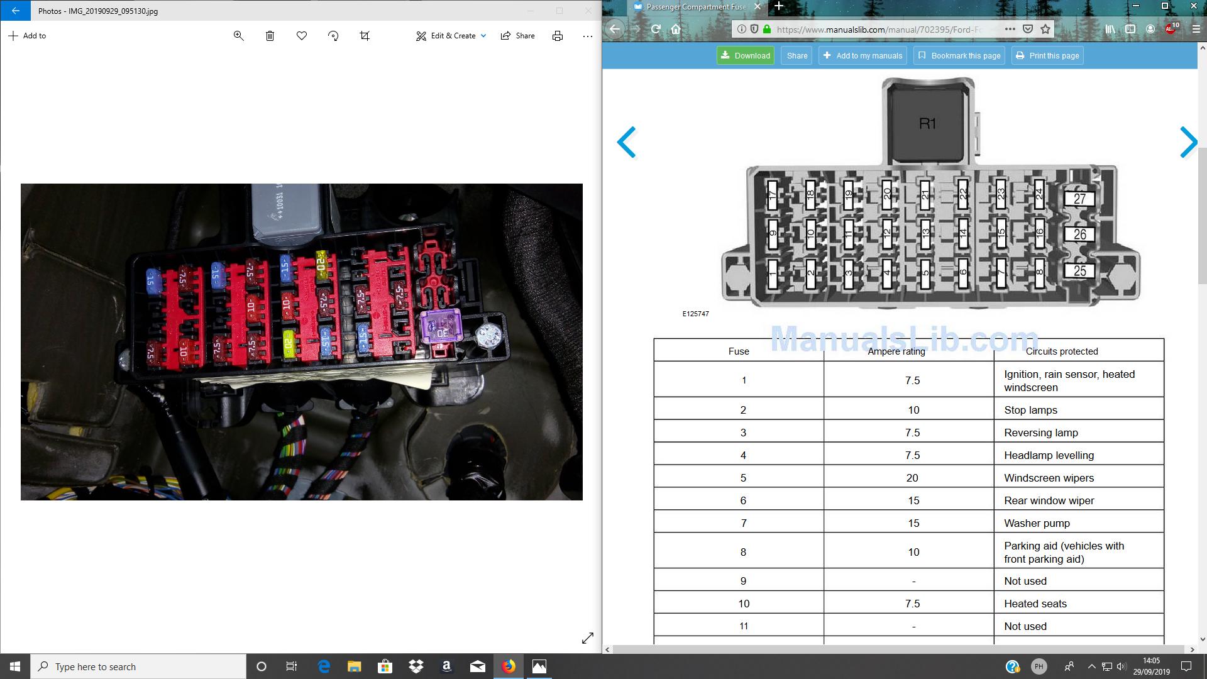Click the fuse box photo
Screen dimensions: 1207x679
pos(302,342)
